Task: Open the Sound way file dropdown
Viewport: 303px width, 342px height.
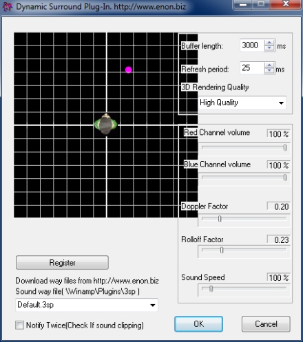Action: point(87,305)
